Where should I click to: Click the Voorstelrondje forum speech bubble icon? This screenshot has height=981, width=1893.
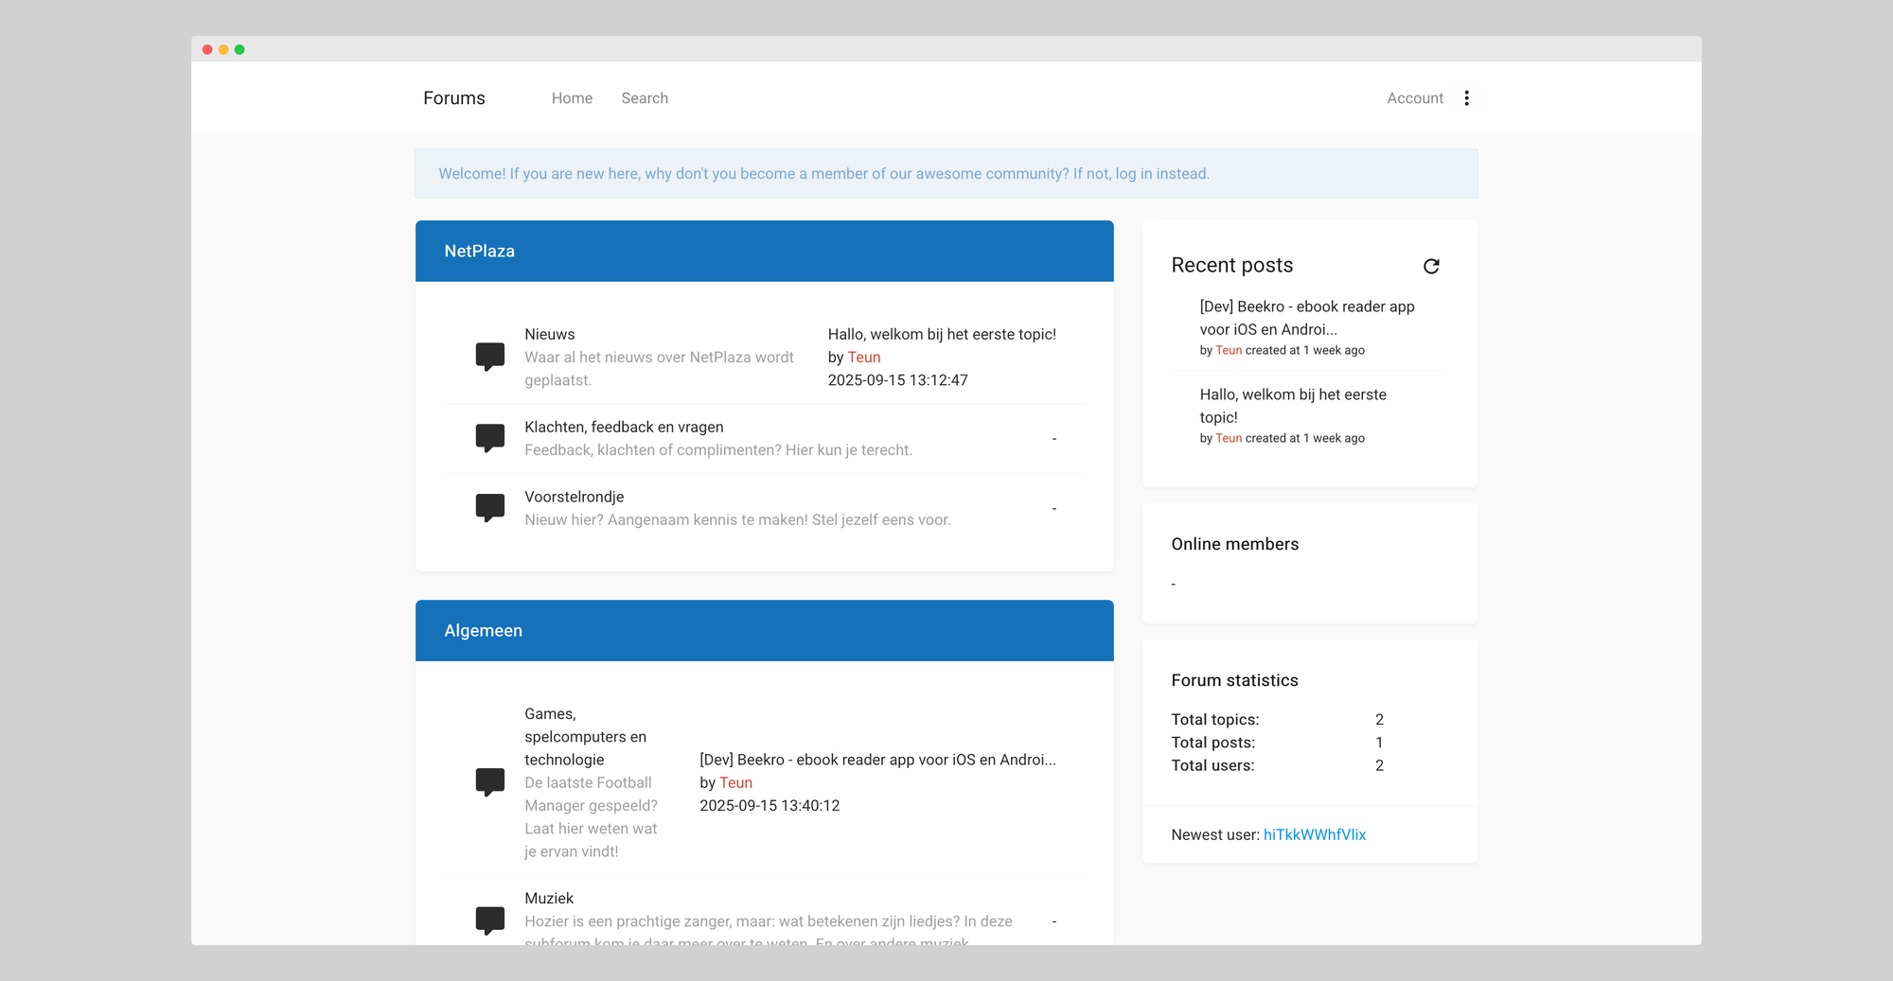tap(489, 508)
